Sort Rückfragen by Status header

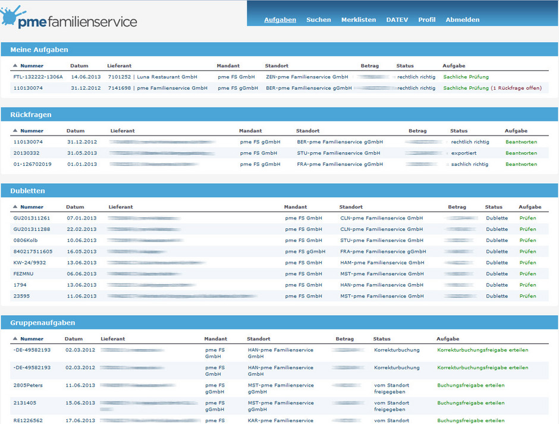point(458,130)
